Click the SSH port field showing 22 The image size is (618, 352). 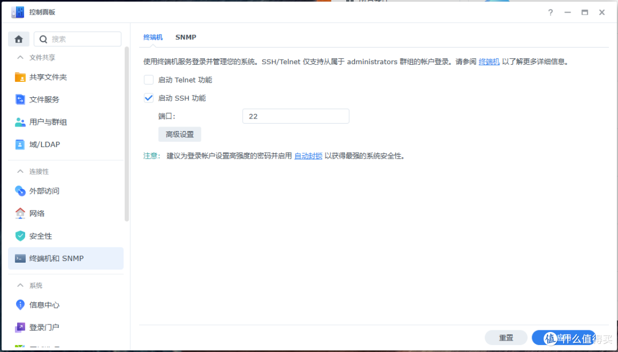tap(296, 116)
